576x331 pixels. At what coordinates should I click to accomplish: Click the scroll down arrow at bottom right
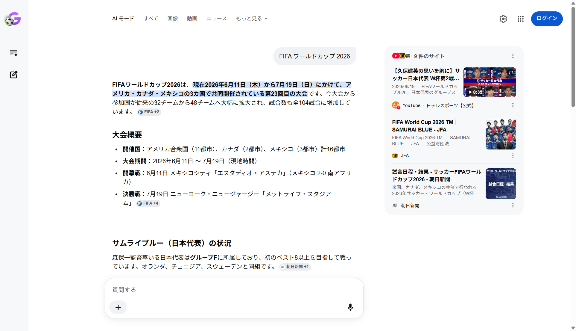coord(573,328)
